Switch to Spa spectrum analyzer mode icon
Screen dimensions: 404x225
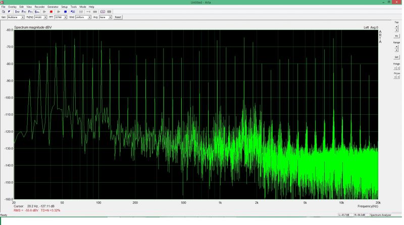click(x=37, y=11)
